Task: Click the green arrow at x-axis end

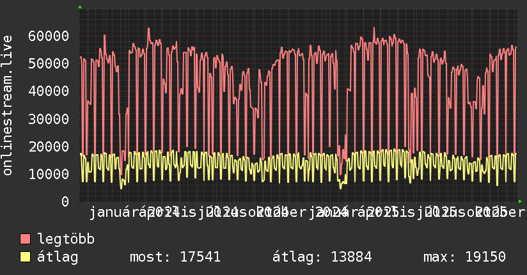Action: 520,201
